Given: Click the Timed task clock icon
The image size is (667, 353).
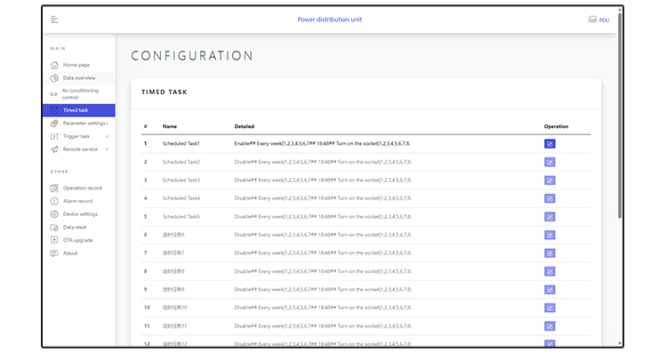Looking at the screenshot, I should click(54, 110).
